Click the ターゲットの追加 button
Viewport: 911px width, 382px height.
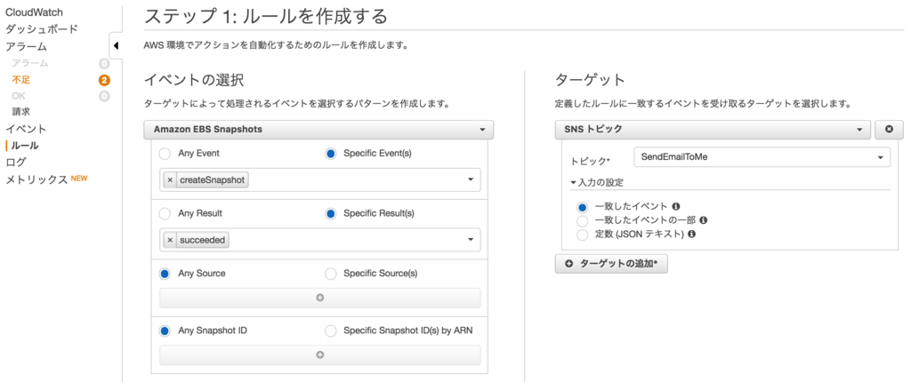click(611, 264)
